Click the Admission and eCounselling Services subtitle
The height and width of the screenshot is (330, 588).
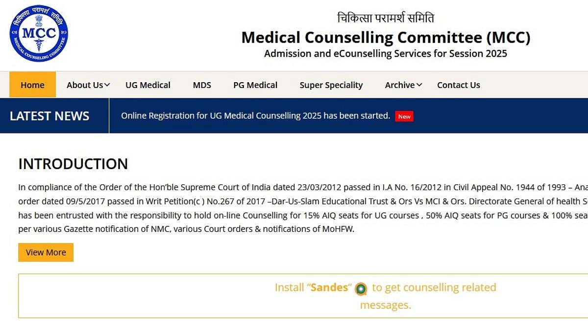[x=386, y=54]
